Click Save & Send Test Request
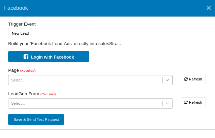 pyautogui.click(x=36, y=119)
